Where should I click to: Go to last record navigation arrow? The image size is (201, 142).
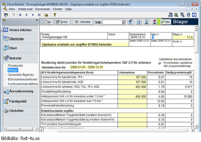pos(39,15)
